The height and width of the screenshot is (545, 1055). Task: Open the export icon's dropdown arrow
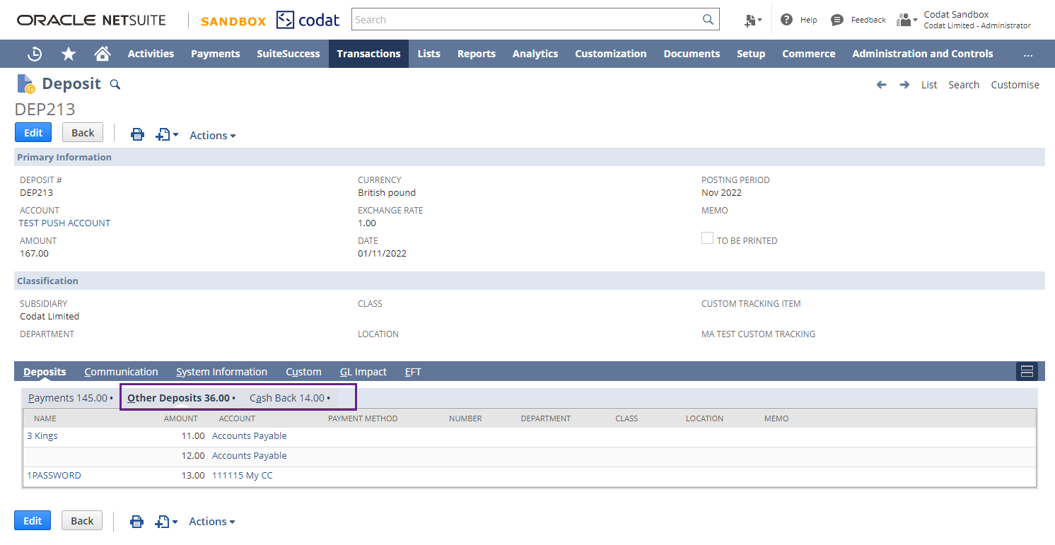click(175, 135)
